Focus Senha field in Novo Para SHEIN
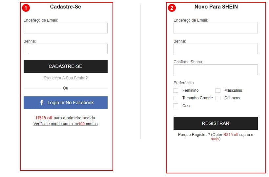 [x=216, y=49]
